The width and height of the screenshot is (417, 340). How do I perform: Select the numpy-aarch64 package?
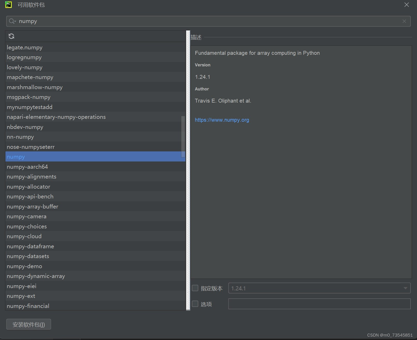[x=95, y=167]
